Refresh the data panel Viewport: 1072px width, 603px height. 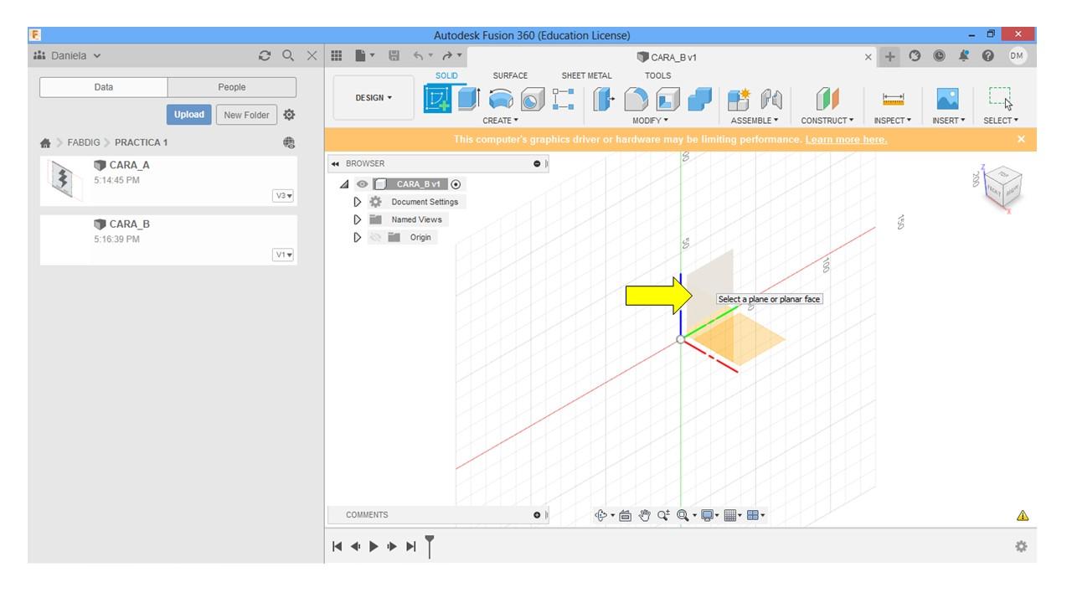pos(265,56)
